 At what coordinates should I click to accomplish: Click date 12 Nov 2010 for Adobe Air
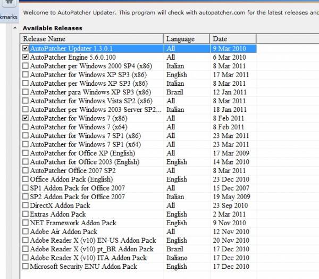pyautogui.click(x=231, y=232)
